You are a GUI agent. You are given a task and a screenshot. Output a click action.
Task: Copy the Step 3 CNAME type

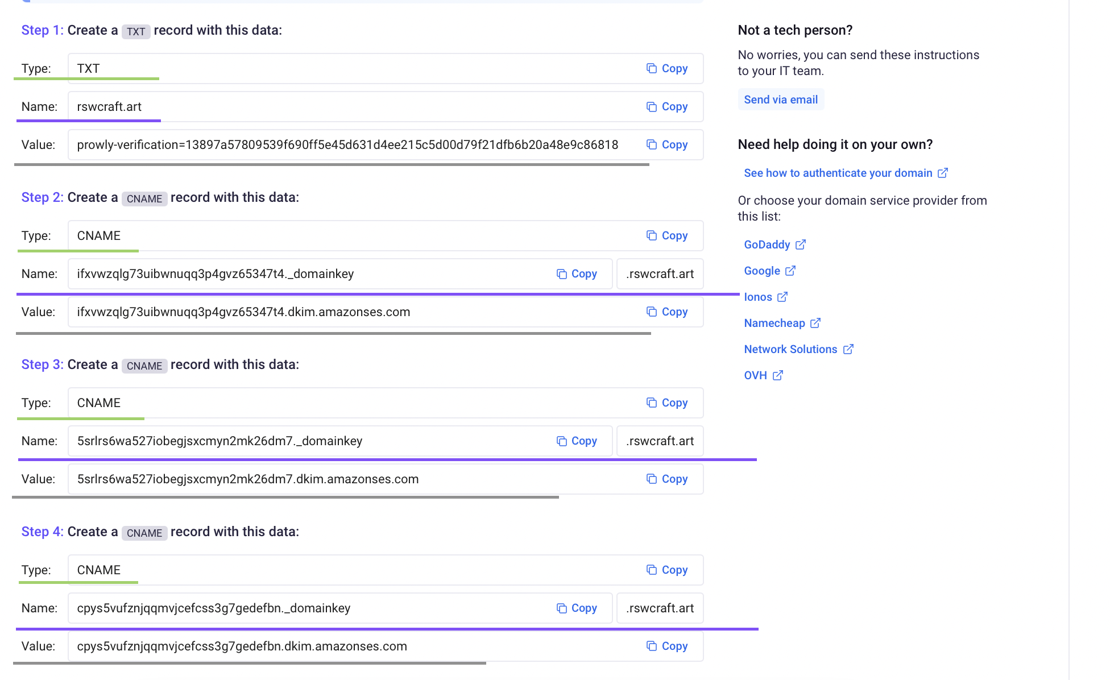667,403
